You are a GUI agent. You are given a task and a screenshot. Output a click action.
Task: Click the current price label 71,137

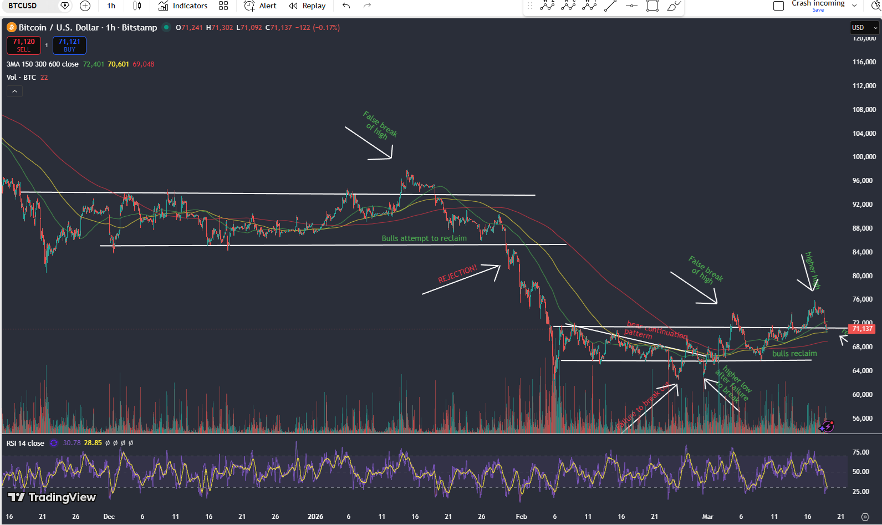[863, 329]
